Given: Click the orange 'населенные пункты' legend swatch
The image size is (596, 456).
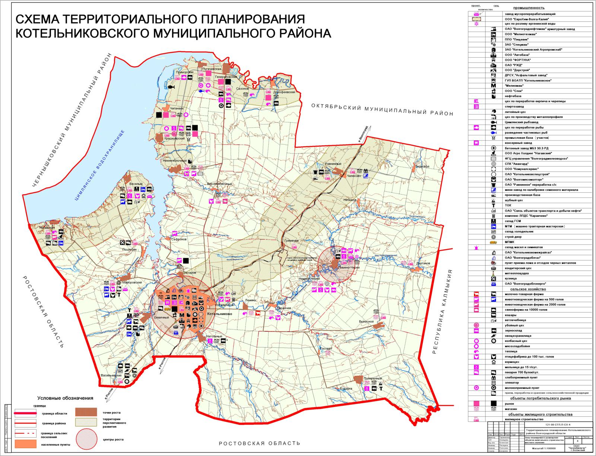Looking at the screenshot, I should pos(26,444).
